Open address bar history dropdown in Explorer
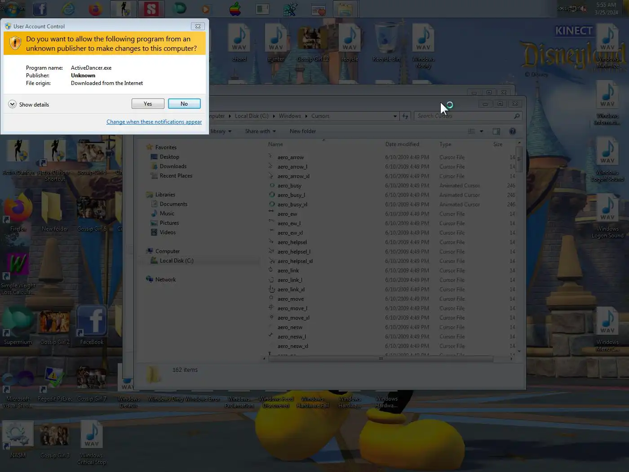The height and width of the screenshot is (472, 629). [395, 116]
